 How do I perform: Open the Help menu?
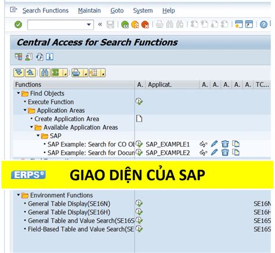[169, 10]
